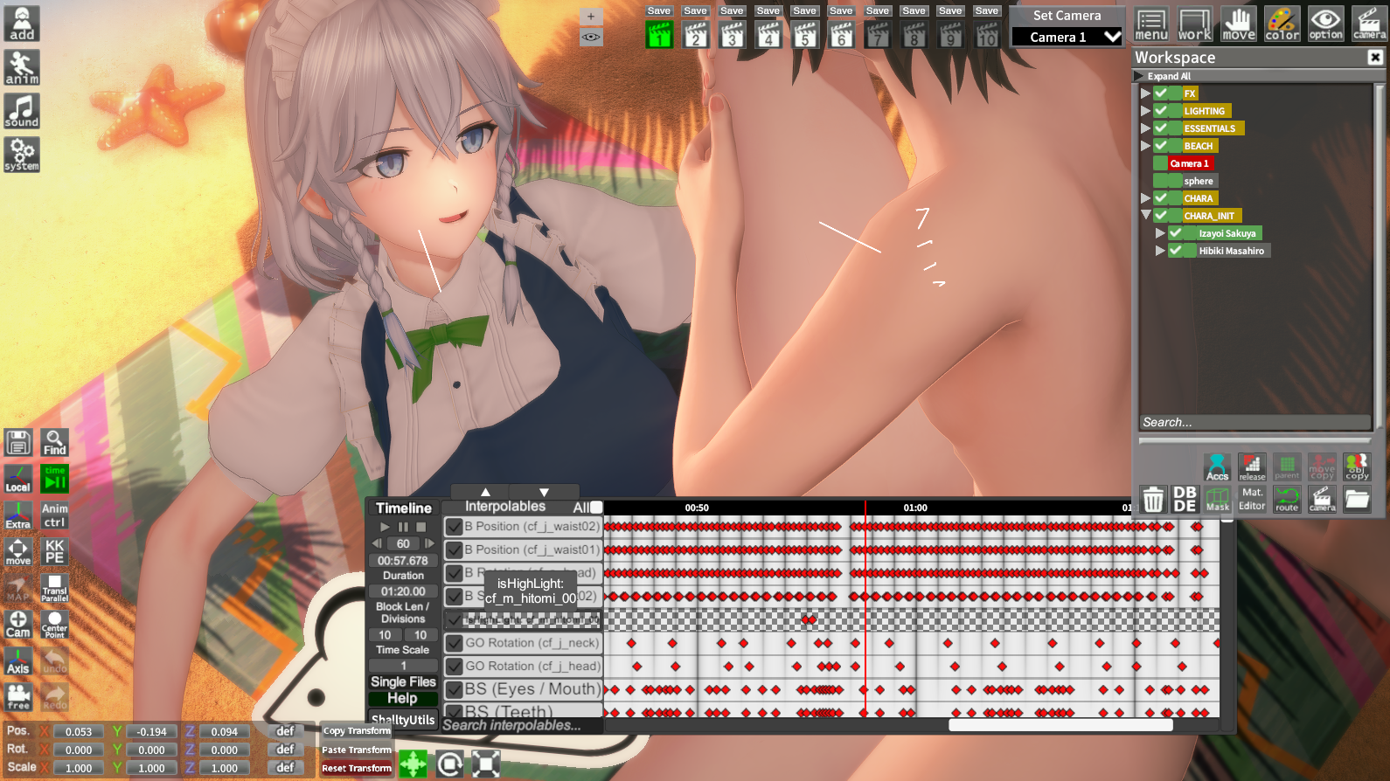Toggle visibility check of Izayoi Sakuya
The width and height of the screenshot is (1390, 781).
coord(1176,233)
